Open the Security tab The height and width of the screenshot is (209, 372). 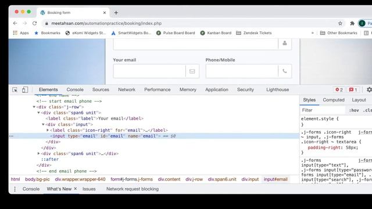coord(245,89)
